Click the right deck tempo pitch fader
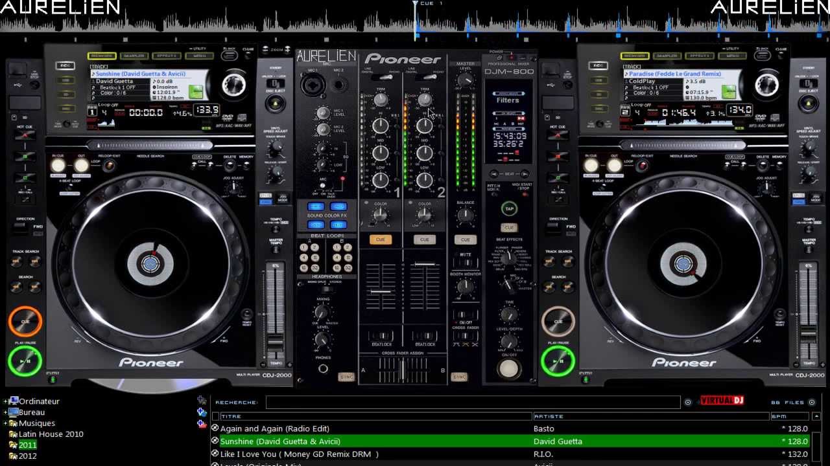The height and width of the screenshot is (466, 830). (x=809, y=333)
